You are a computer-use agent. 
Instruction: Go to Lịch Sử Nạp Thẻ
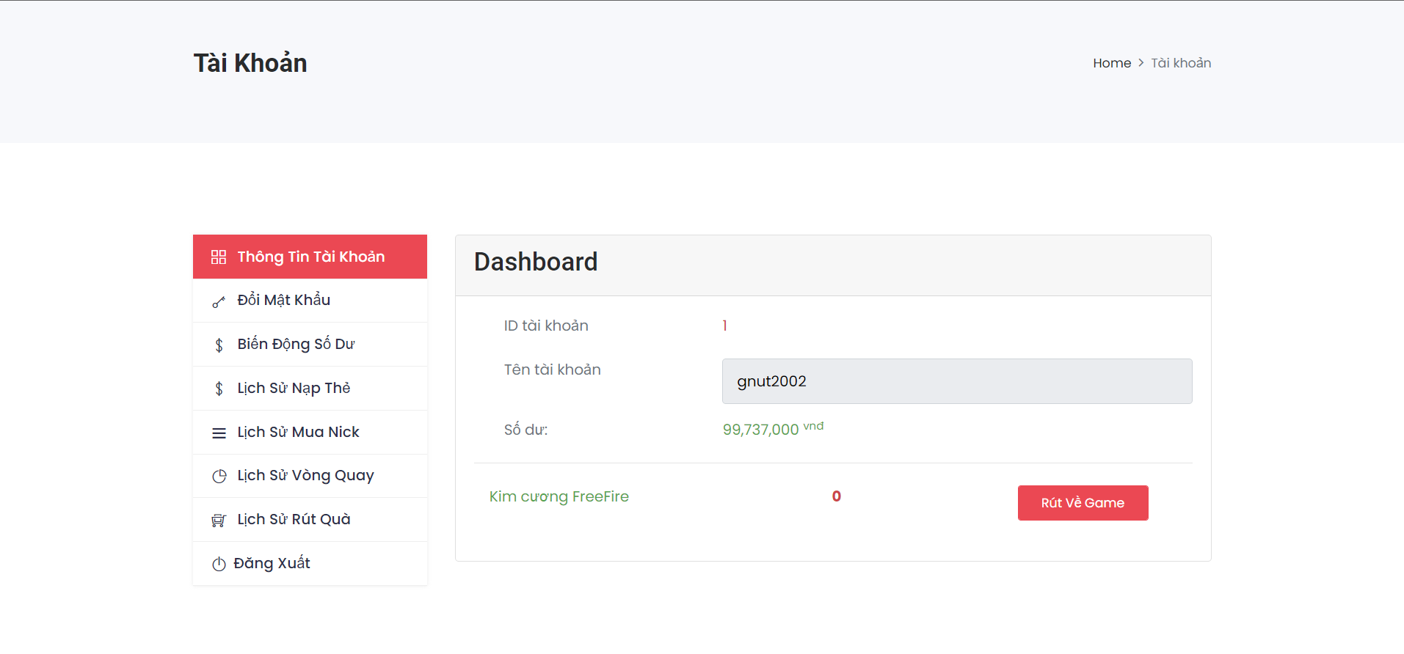tap(310, 389)
